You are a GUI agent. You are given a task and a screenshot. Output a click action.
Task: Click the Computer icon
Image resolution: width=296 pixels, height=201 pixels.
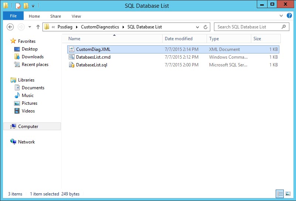coord(13,126)
